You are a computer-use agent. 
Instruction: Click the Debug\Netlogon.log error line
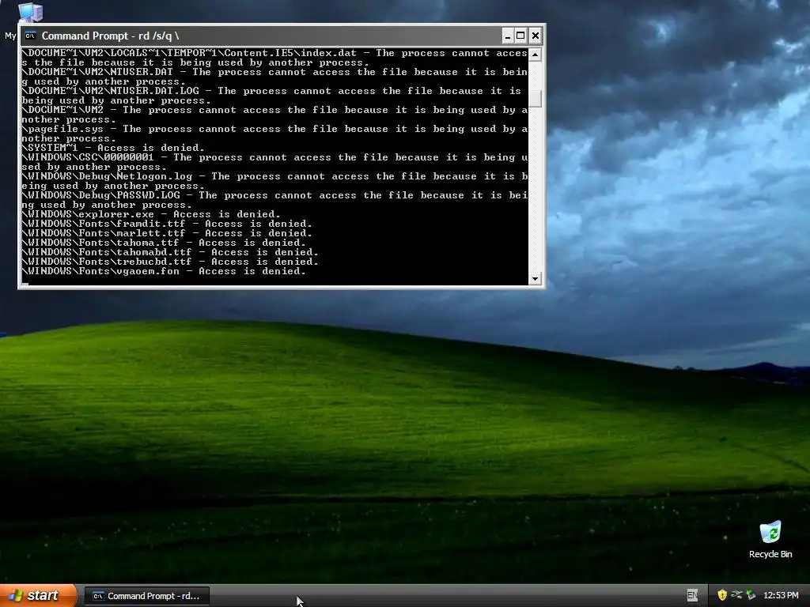(x=274, y=181)
